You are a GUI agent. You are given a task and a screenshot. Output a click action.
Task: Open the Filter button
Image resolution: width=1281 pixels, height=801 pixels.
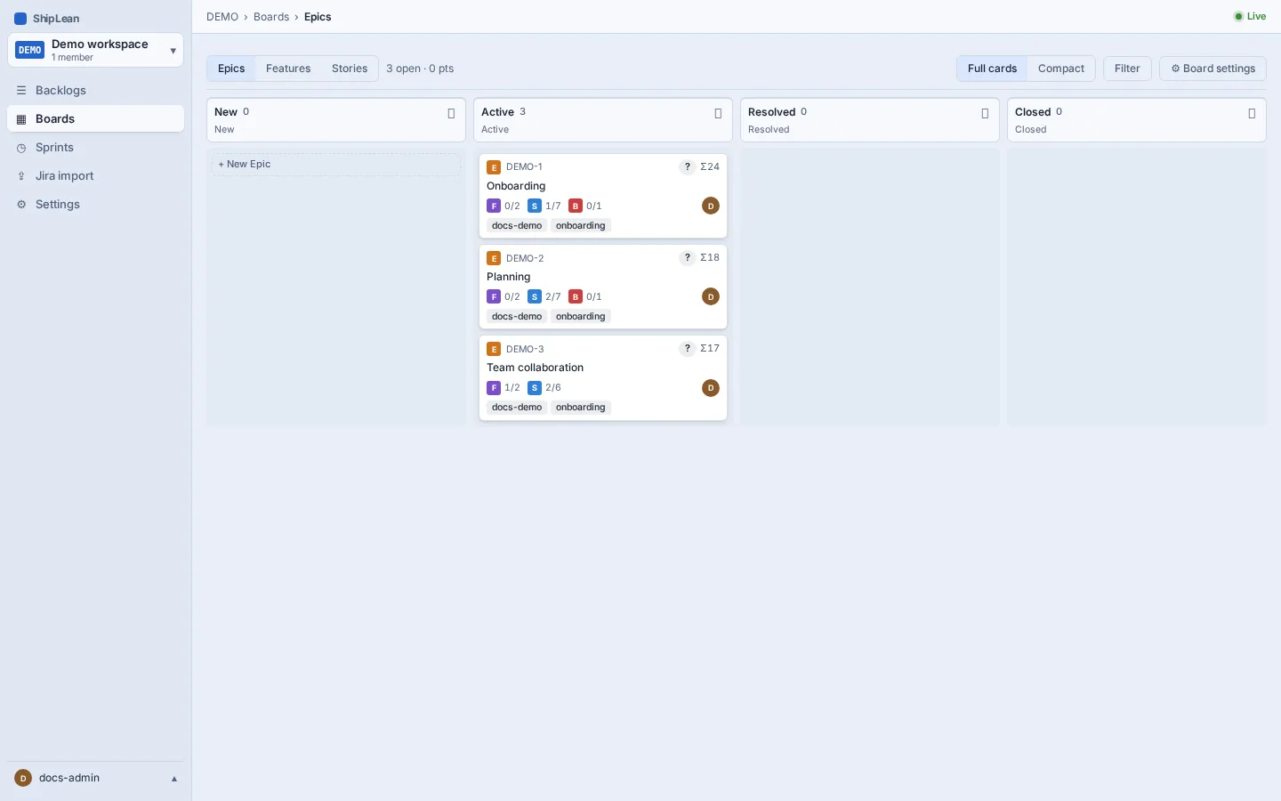(1127, 69)
